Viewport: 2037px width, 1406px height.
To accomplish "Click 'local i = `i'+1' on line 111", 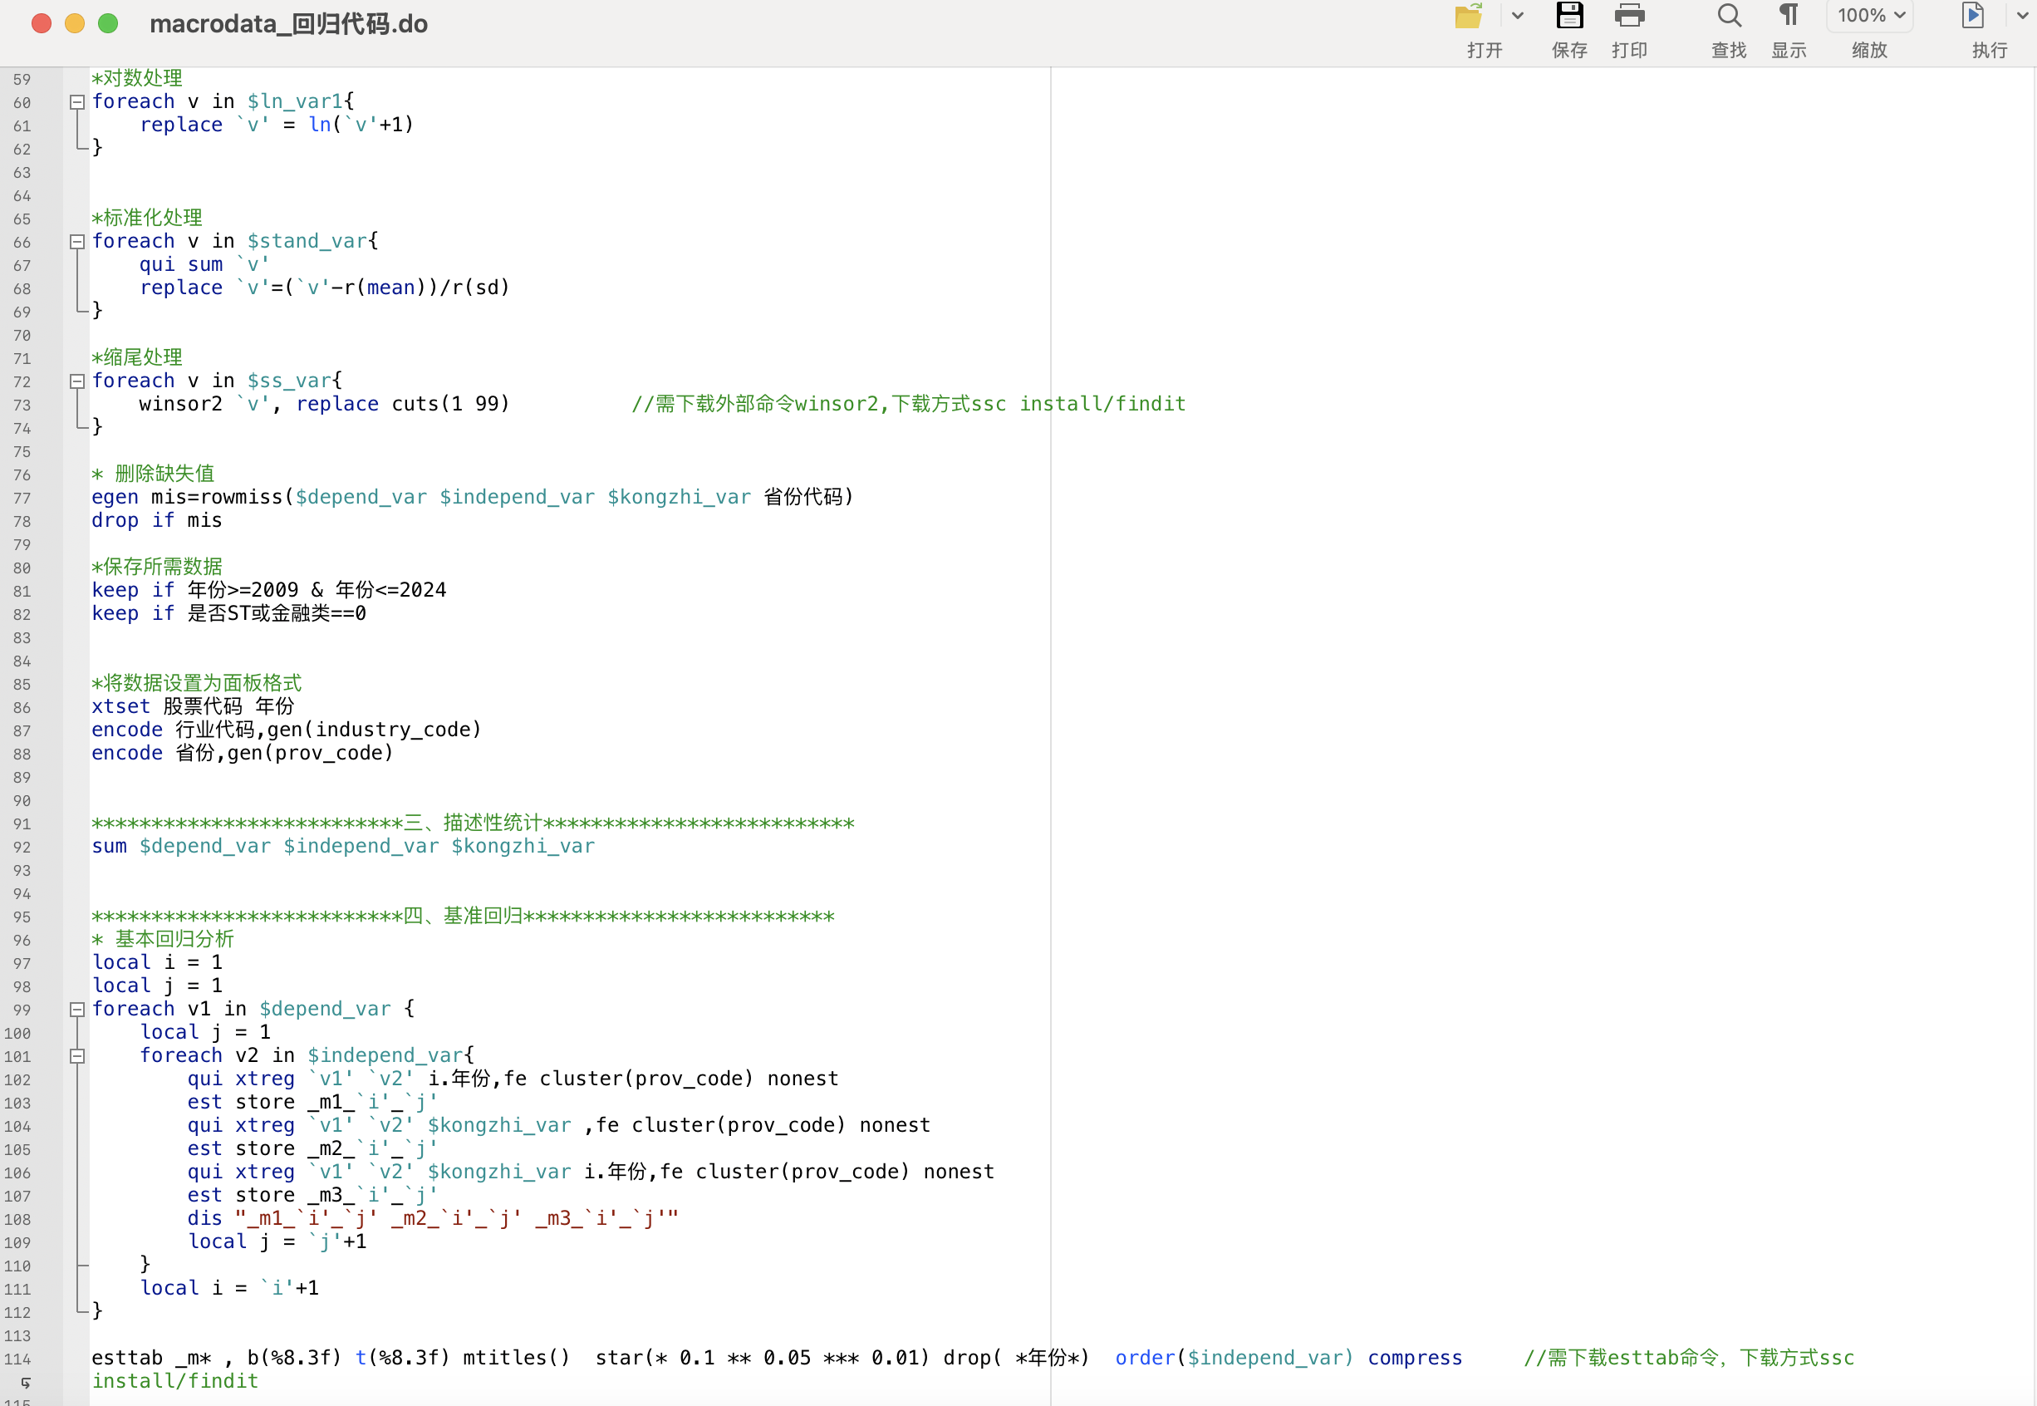I will pos(229,1288).
